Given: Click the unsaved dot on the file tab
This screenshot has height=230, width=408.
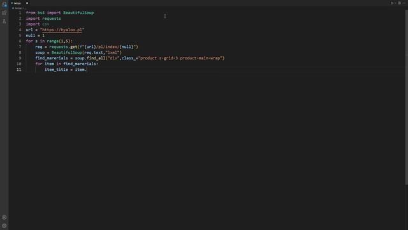Looking at the screenshot, I should coord(27,3).
